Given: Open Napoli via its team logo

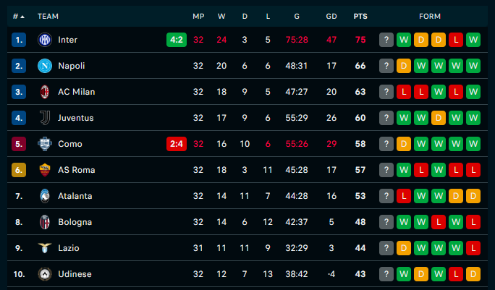Looking at the screenshot, I should point(45,66).
